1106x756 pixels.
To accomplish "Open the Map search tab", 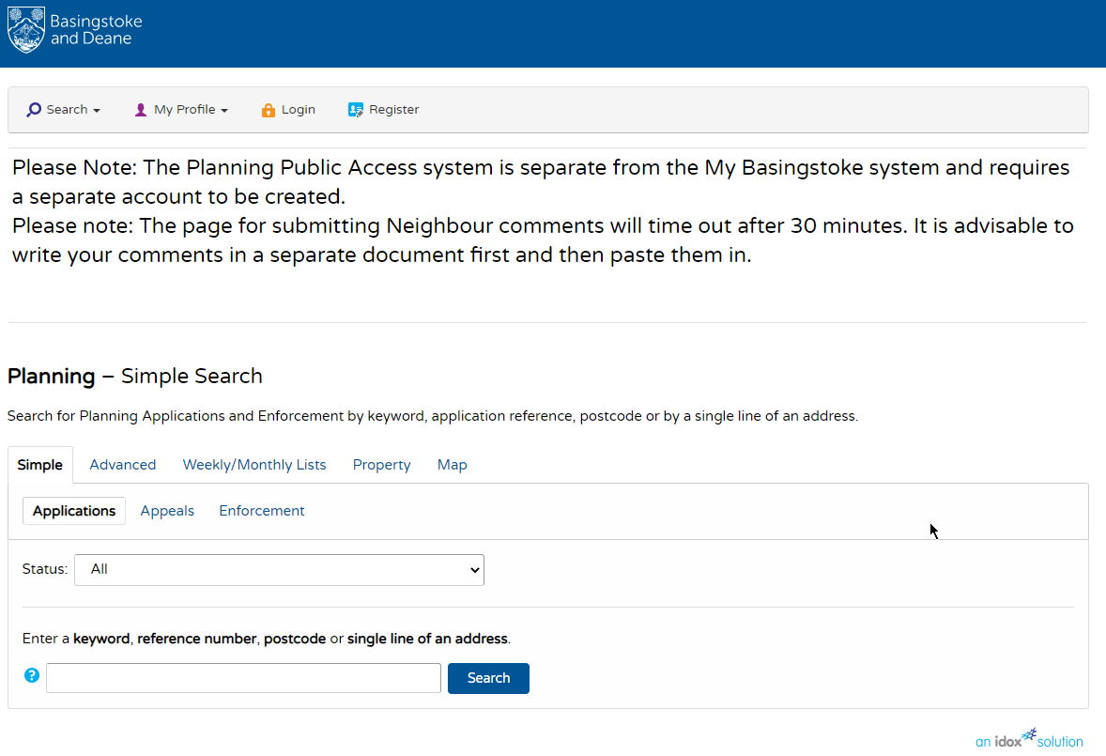I will click(453, 465).
